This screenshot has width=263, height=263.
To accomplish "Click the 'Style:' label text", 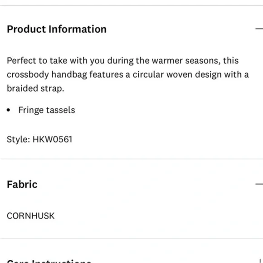I will pos(19,139).
